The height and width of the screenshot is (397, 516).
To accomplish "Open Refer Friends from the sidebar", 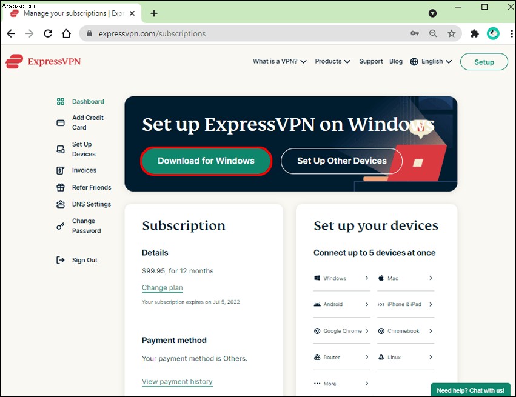I will pyautogui.click(x=92, y=187).
